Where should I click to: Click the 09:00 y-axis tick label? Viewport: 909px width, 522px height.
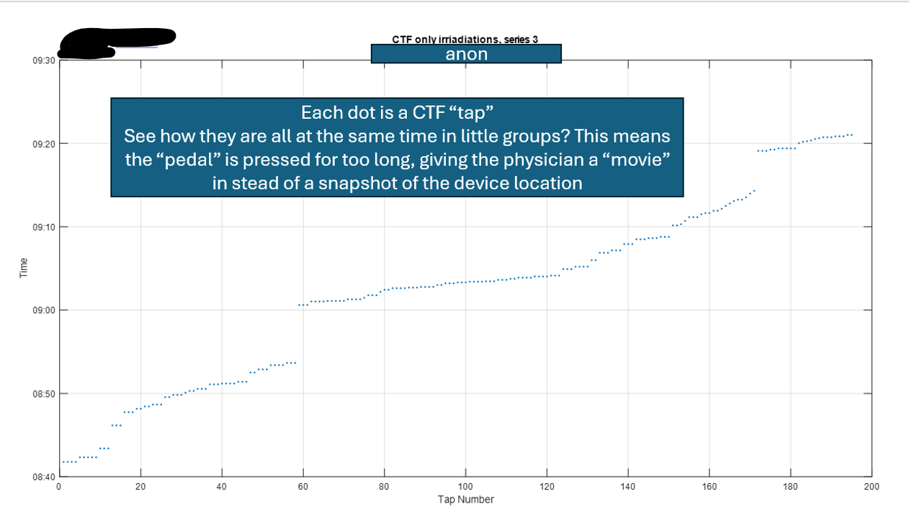click(45, 310)
